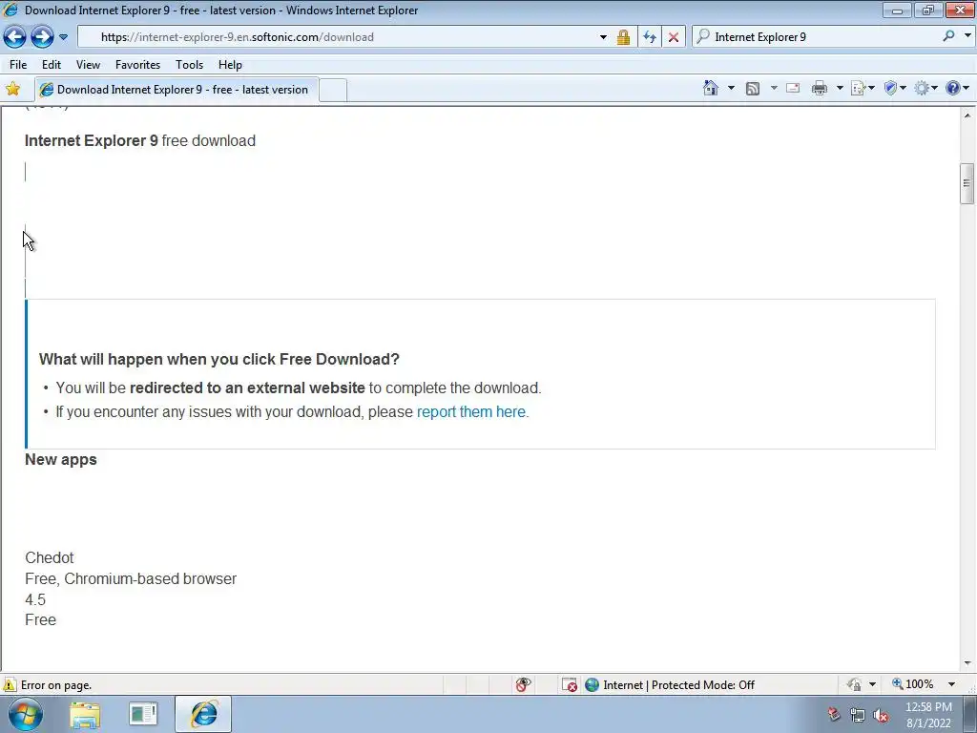Click the muted volume tray icon
This screenshot has height=733, width=977.
(881, 716)
